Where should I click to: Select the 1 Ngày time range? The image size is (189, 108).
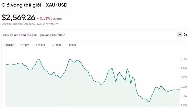click(x=10, y=45)
